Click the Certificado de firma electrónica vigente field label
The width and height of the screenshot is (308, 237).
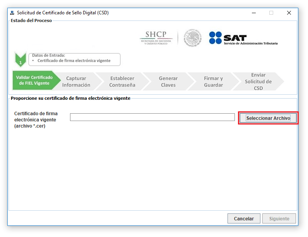coord(36,119)
